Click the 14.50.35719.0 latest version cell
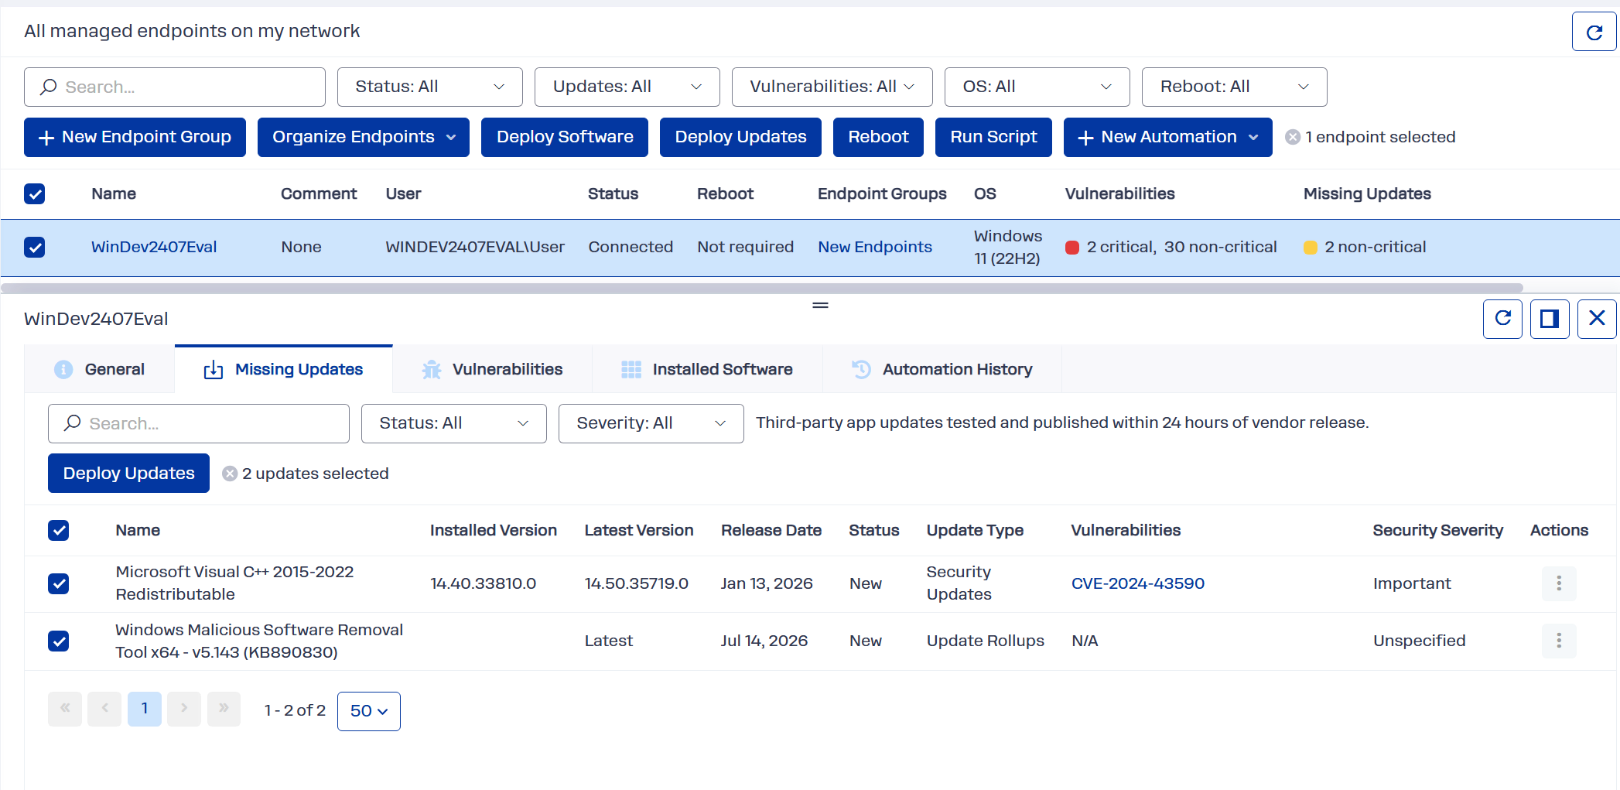 coord(637,583)
